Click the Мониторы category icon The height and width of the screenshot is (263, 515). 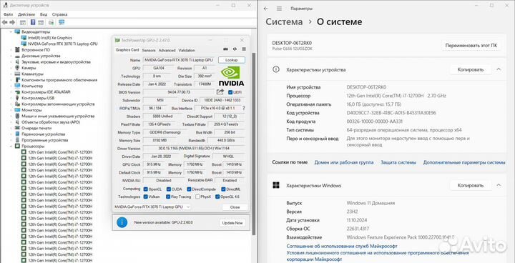pyautogui.click(x=17, y=110)
